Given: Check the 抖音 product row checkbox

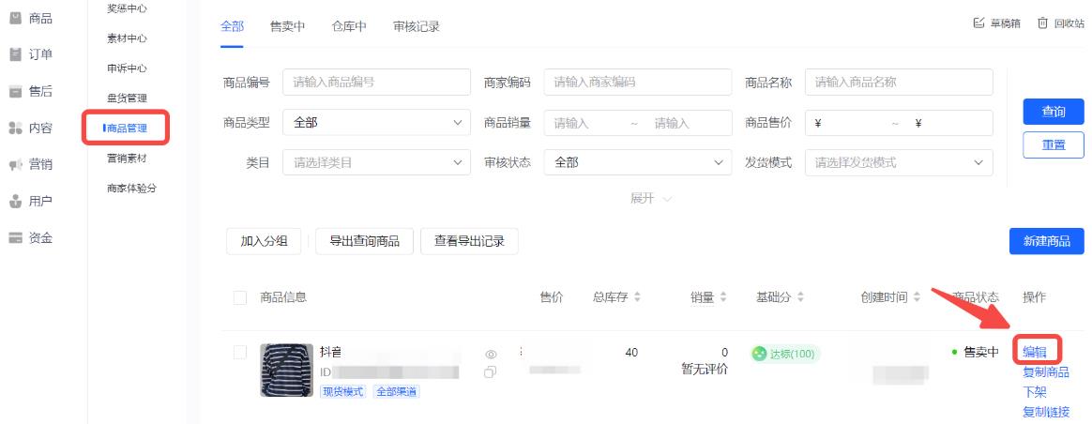Looking at the screenshot, I should pyautogui.click(x=239, y=353).
